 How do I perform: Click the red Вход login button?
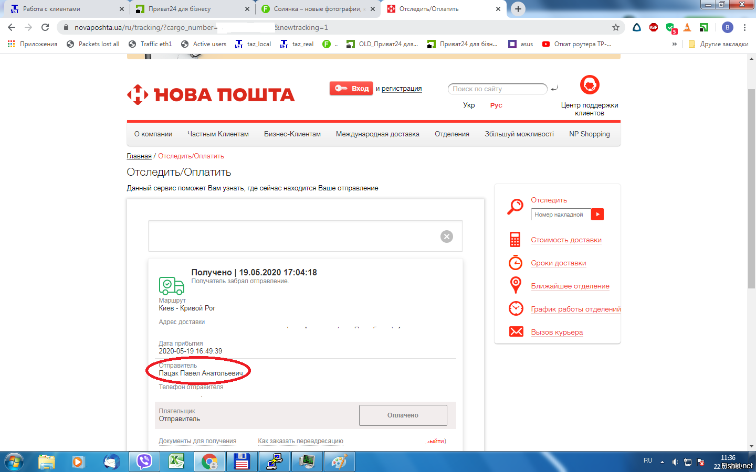coord(351,88)
